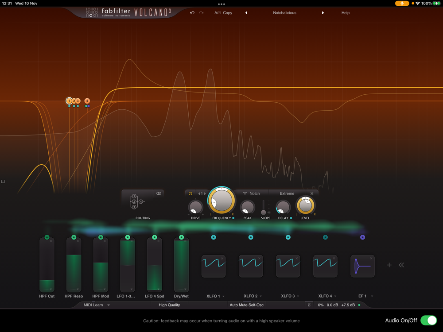Click the Delay modulation indicator dot

tap(291, 218)
